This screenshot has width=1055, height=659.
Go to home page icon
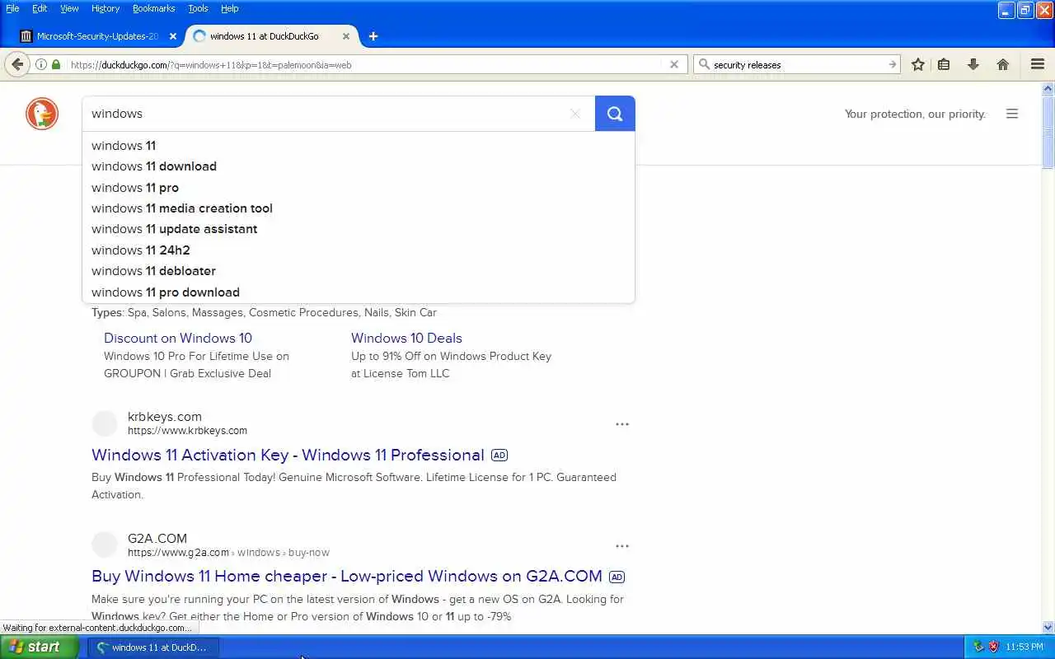click(1002, 64)
